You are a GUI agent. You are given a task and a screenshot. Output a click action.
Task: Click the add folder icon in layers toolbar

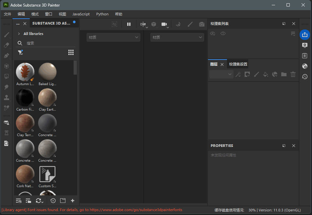284,74
